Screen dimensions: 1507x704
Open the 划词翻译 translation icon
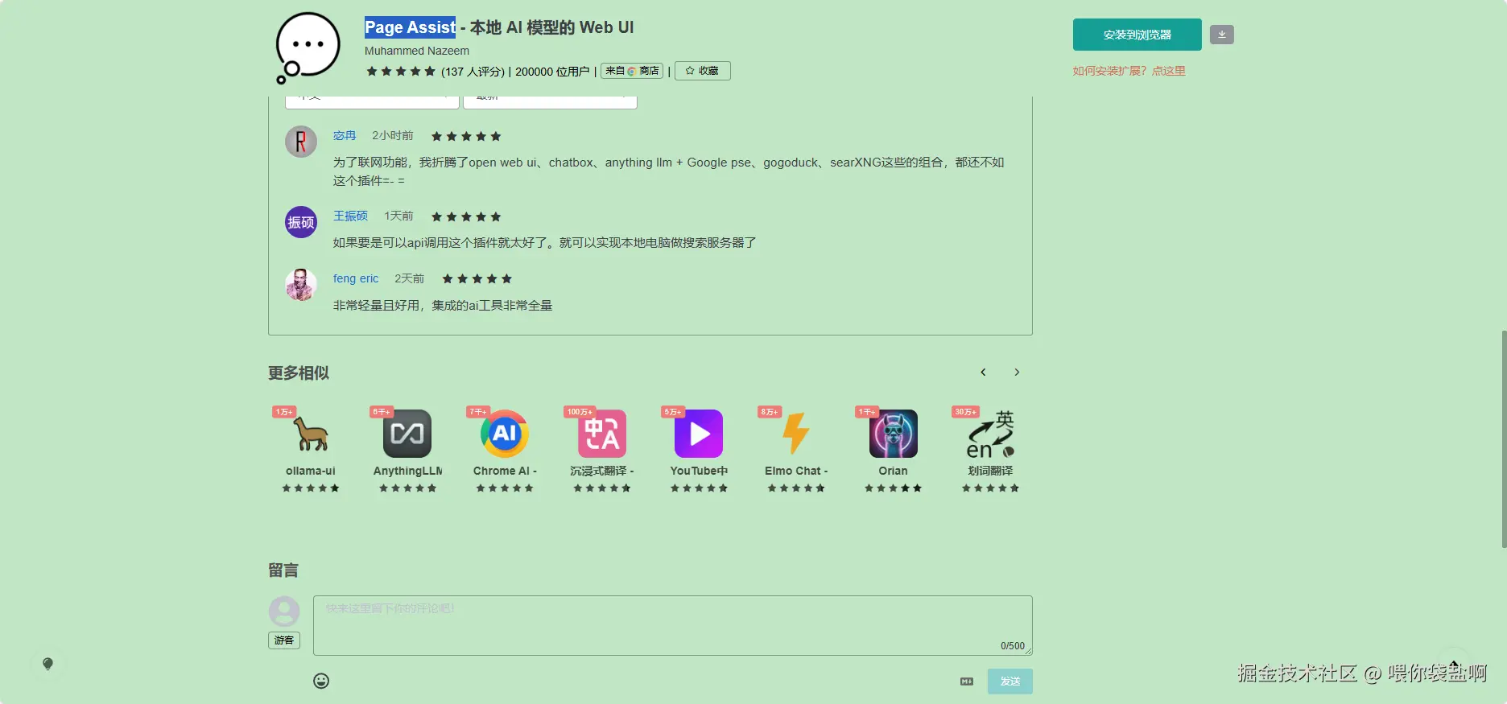(x=990, y=434)
